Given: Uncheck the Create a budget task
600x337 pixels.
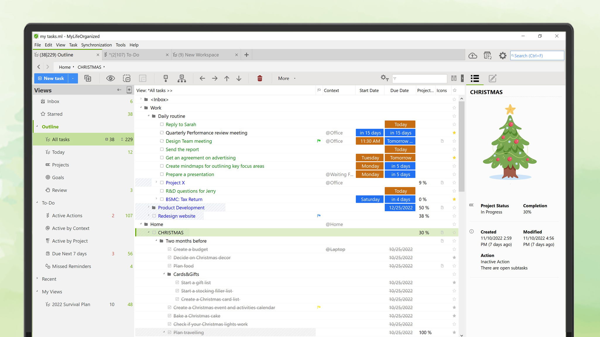Looking at the screenshot, I should [169, 249].
